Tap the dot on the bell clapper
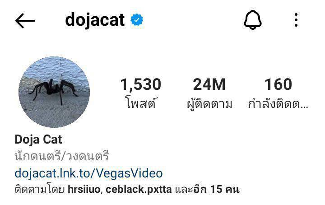Screen dimensions: 325x205 pos(252,27)
